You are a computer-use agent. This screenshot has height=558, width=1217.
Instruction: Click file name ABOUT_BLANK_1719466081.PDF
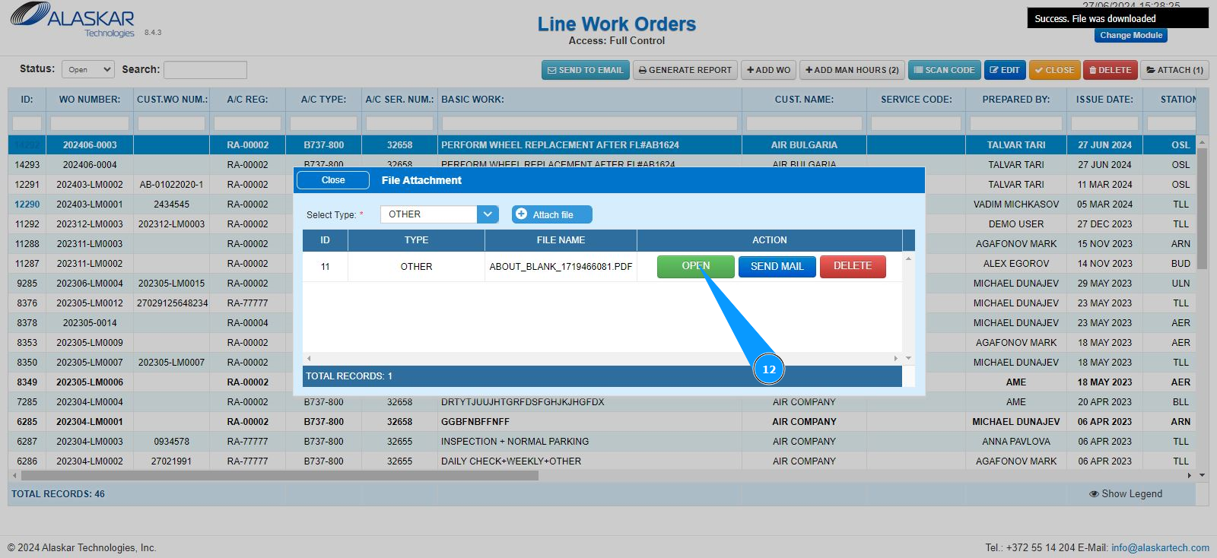tap(561, 267)
